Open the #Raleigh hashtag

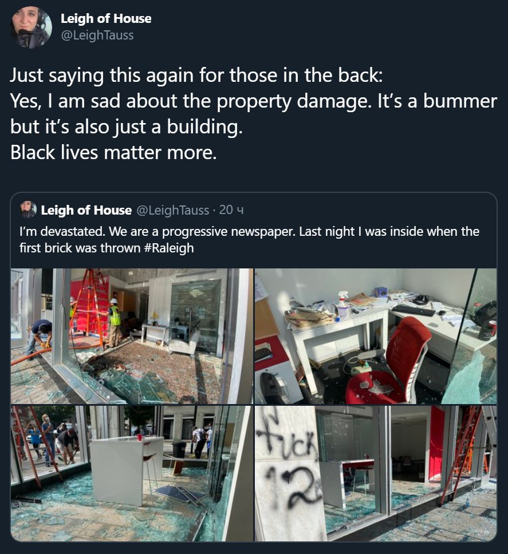pos(169,248)
